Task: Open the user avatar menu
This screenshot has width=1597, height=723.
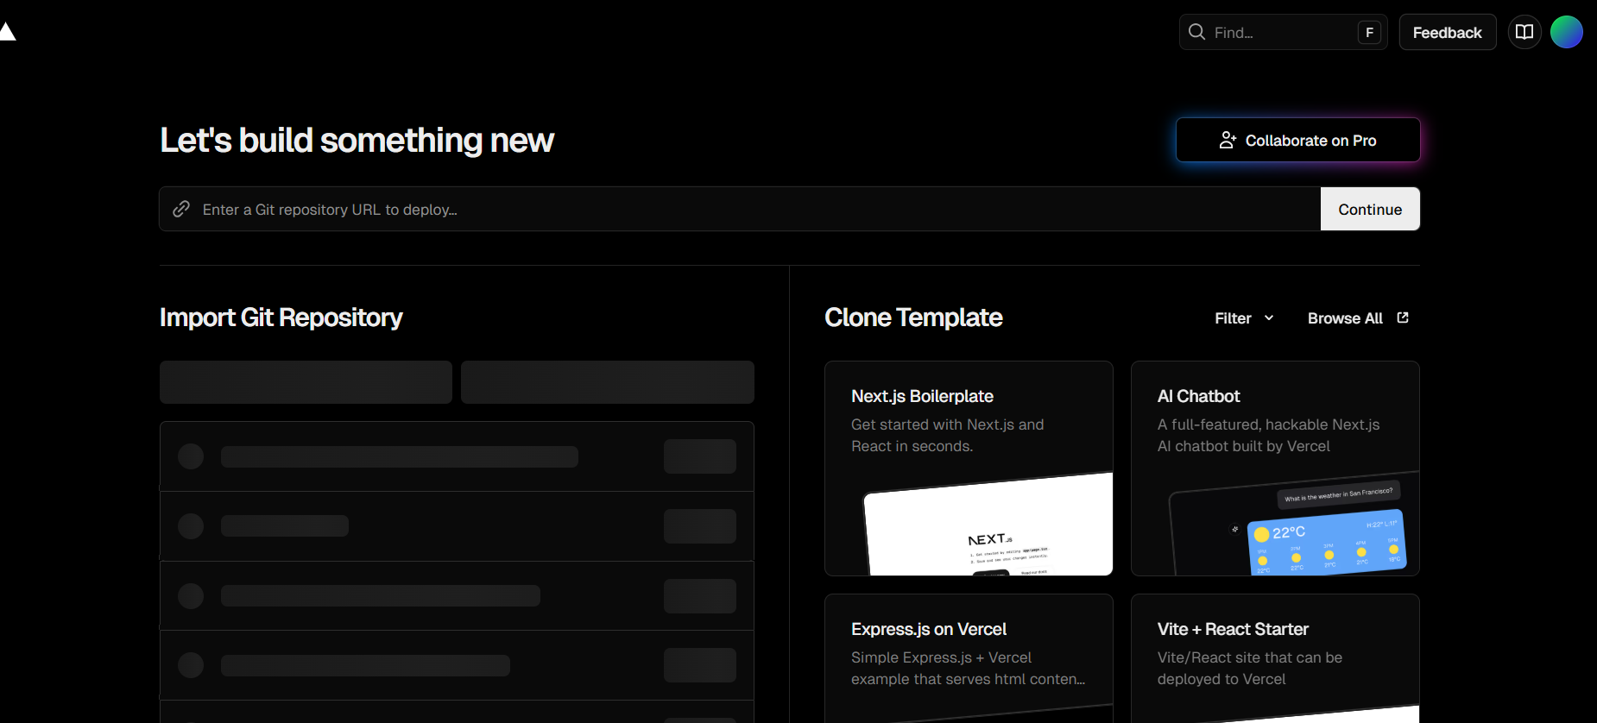Action: coord(1567,32)
